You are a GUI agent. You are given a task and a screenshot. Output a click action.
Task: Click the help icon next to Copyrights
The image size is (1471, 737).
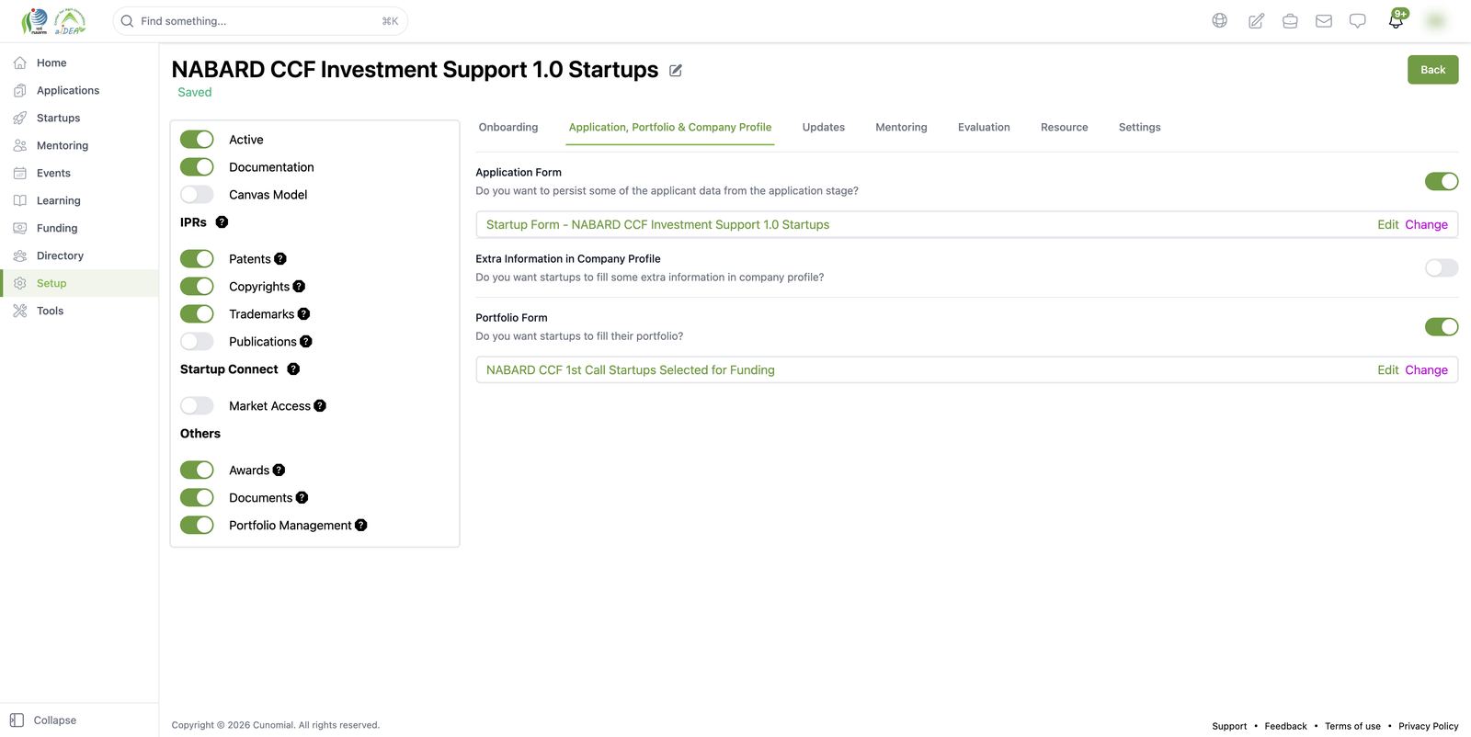tap(299, 287)
